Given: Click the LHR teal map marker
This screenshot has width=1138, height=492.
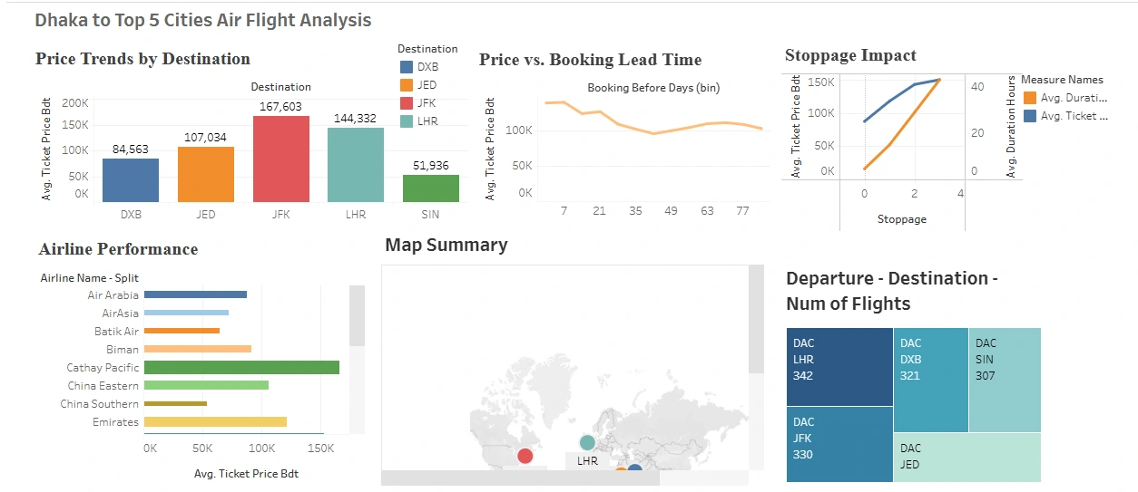Looking at the screenshot, I should (587, 442).
